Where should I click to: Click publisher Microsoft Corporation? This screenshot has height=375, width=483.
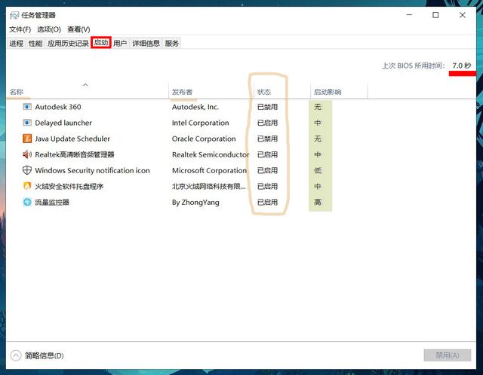tap(210, 170)
